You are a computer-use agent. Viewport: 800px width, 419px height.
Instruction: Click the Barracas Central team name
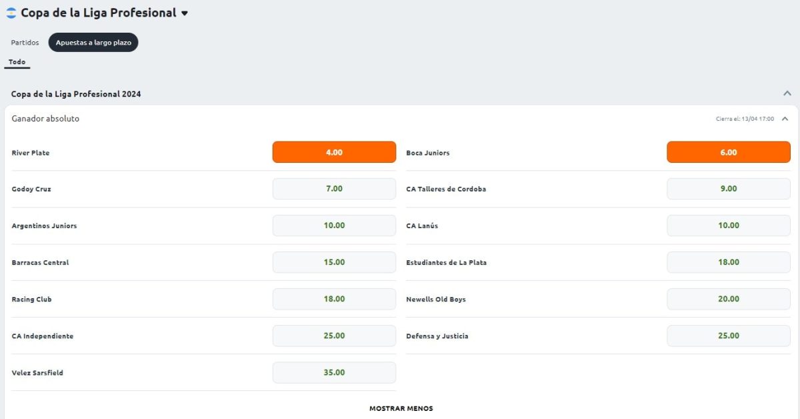[x=40, y=263]
